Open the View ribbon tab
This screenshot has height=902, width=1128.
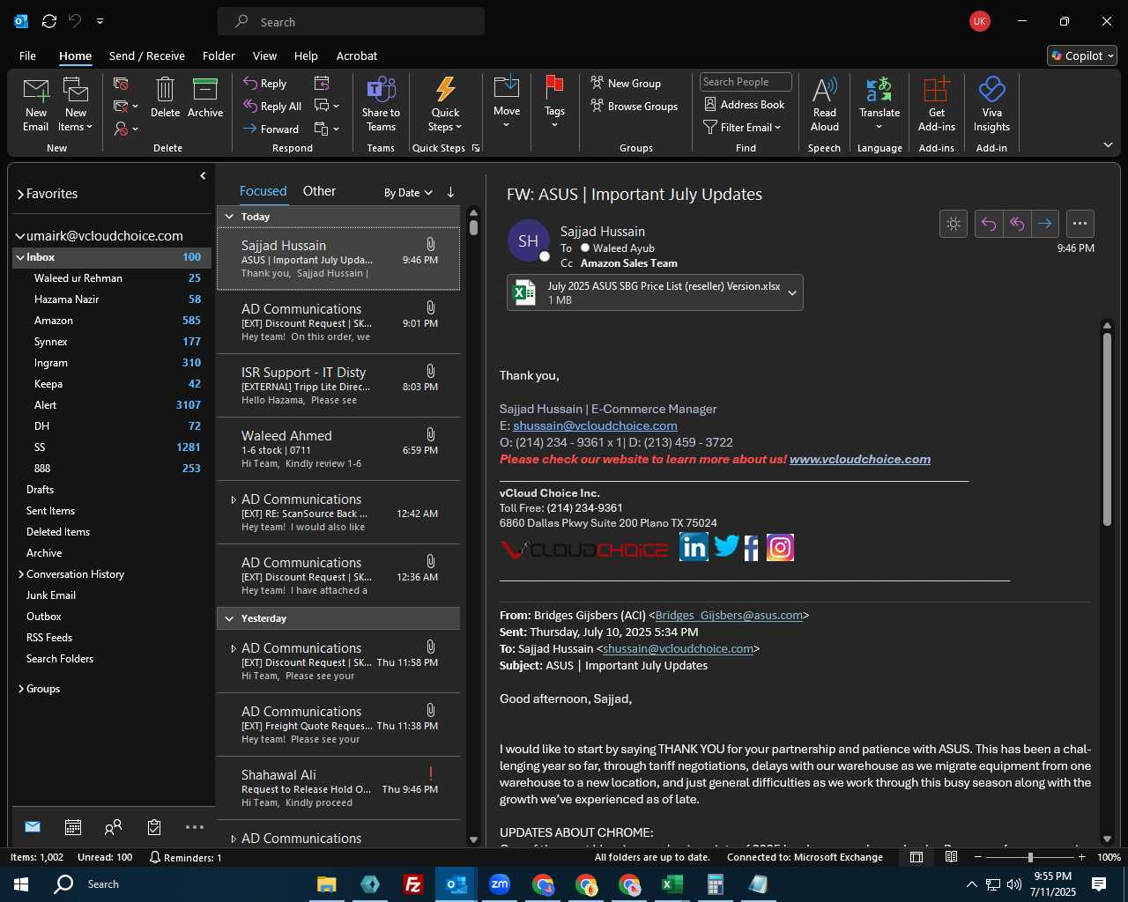[x=264, y=55]
